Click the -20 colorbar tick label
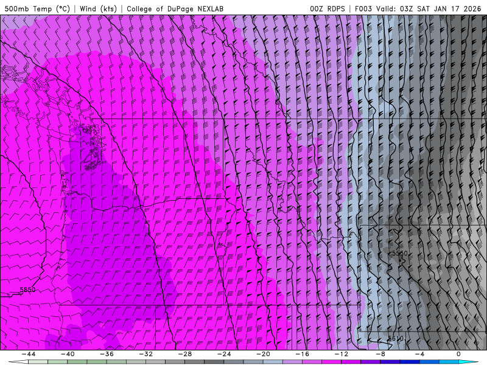 pos(263,354)
